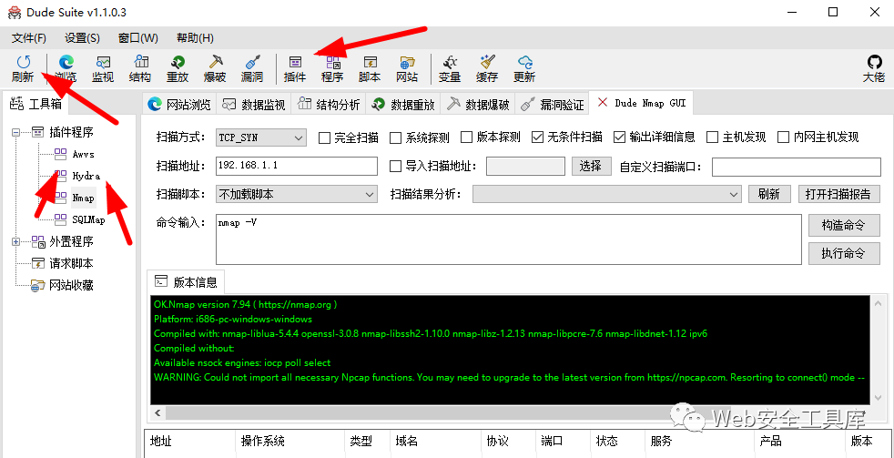Click the 构造命令 button
Screen dimensions: 894x458
pyautogui.click(x=844, y=225)
